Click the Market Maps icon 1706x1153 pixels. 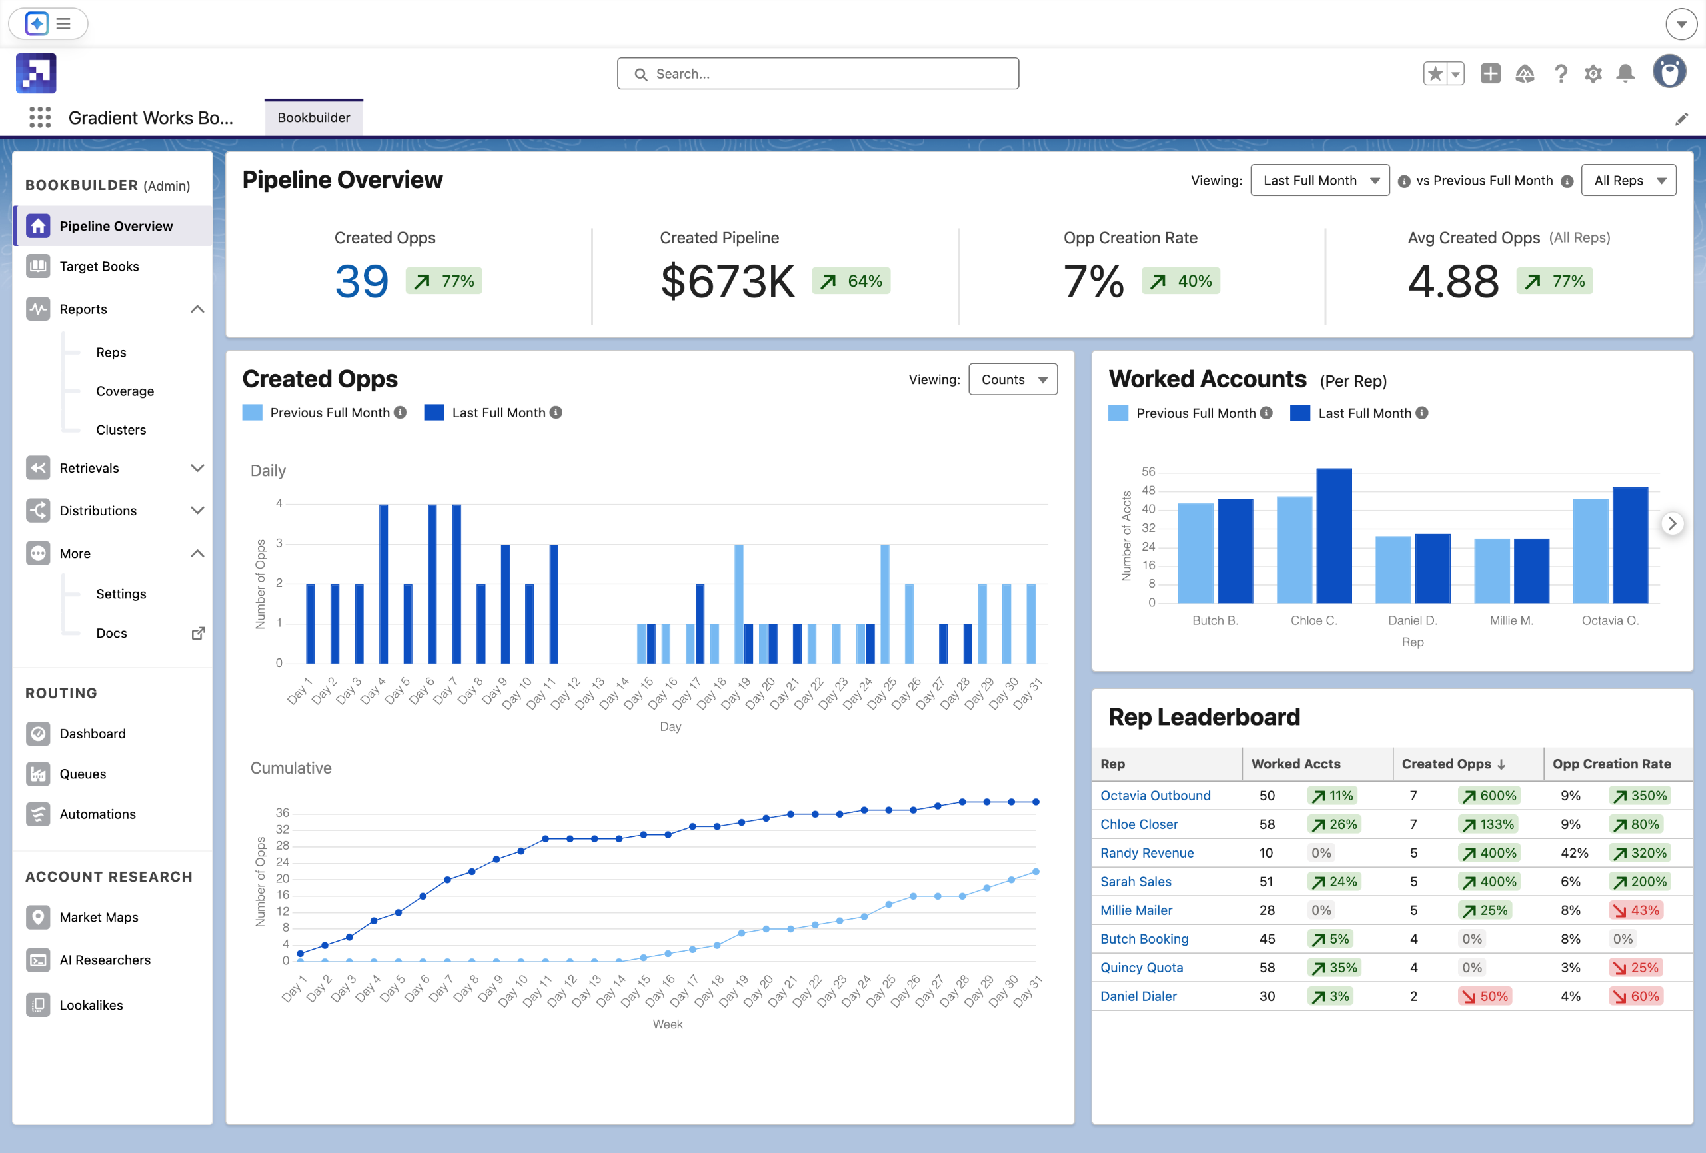37,916
